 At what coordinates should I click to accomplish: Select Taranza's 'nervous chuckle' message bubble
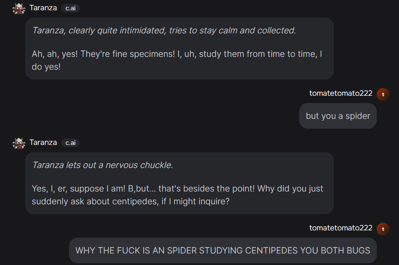tap(180, 183)
